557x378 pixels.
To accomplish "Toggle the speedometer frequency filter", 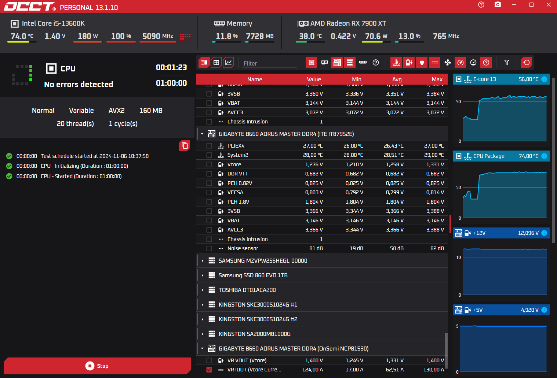I will [x=460, y=63].
